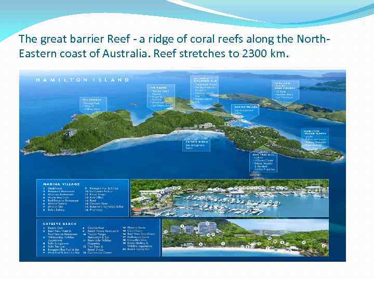Select the "HAMILTON ISLAND" heading on the map
374x281 pixels.
coord(83,80)
